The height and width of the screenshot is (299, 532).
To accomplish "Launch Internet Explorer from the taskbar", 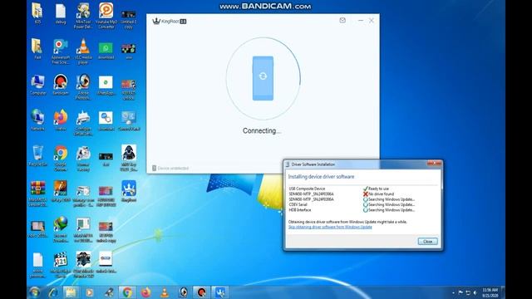I will (x=53, y=292).
